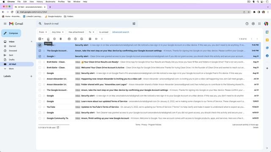This screenshot has width=271, height=152.
Task: Open the History menu
Action: click(39, 2)
